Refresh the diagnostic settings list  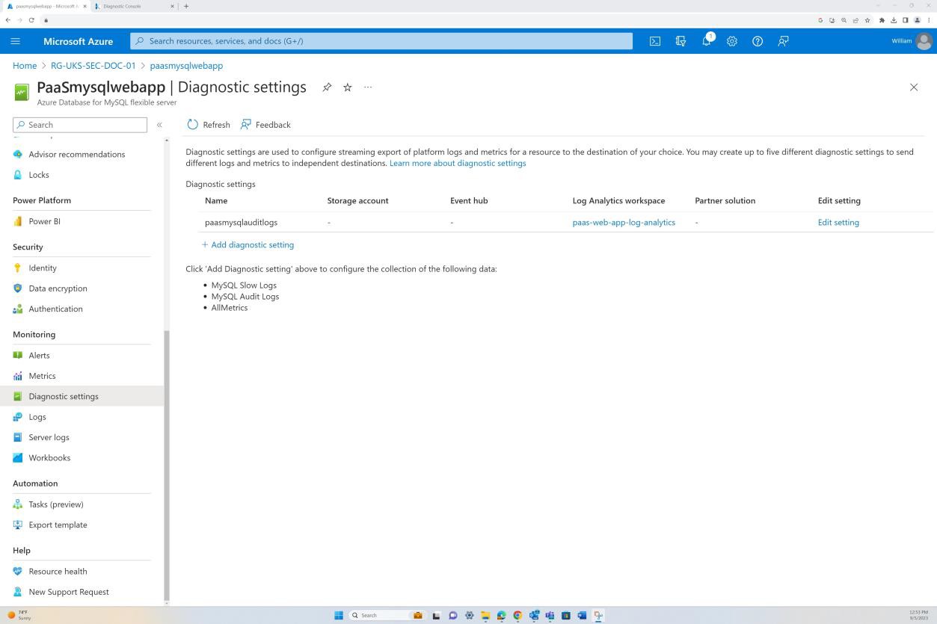pos(209,125)
